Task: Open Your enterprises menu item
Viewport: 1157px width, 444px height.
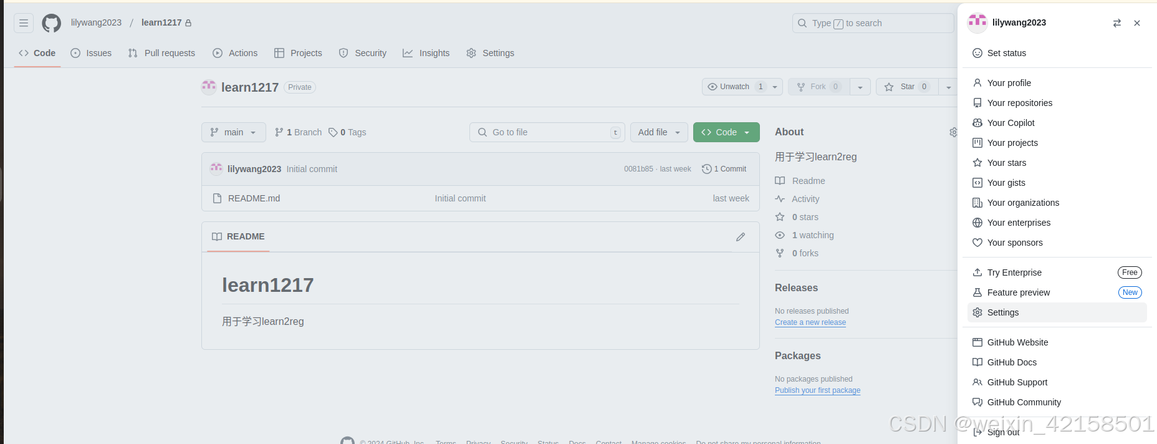Action: 1057,223
